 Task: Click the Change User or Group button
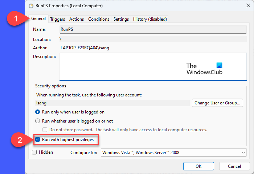click(x=217, y=103)
